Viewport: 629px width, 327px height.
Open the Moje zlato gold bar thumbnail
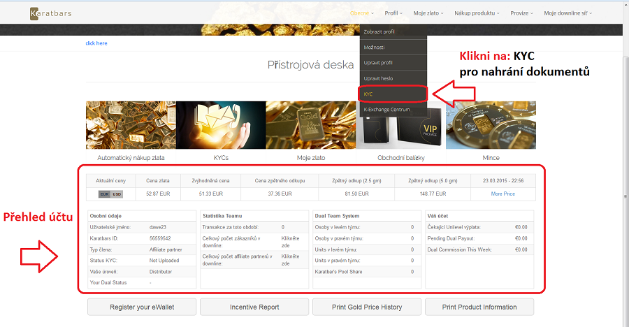[311, 125]
